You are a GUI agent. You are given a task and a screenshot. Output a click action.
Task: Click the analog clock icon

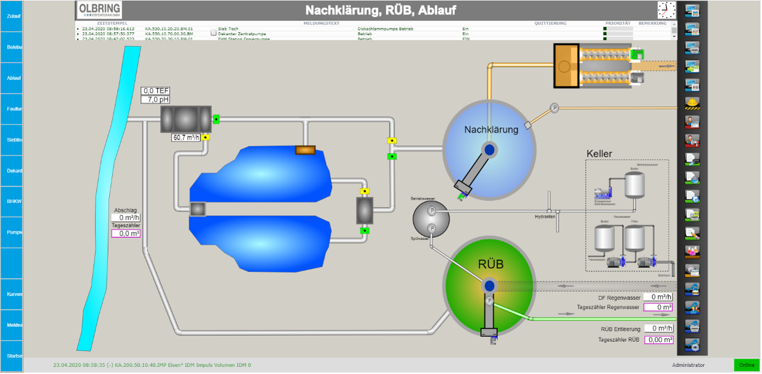point(667,10)
